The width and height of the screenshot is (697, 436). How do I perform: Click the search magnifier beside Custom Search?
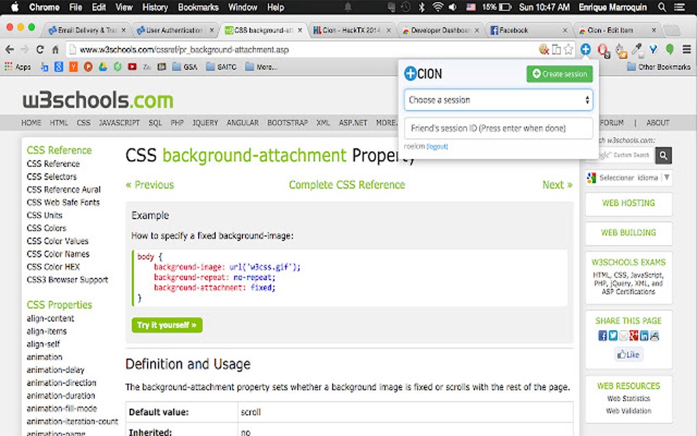tap(663, 156)
